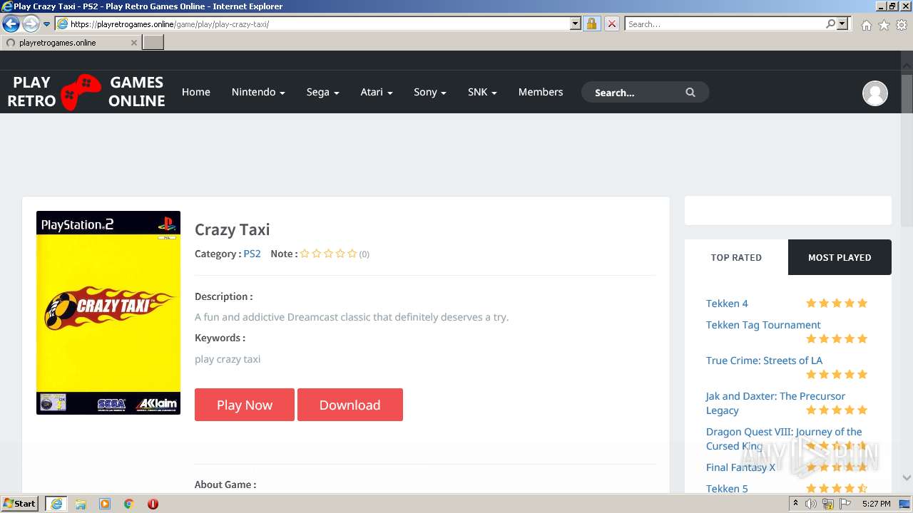Click the Play Now button
This screenshot has height=513, width=913.
(245, 405)
